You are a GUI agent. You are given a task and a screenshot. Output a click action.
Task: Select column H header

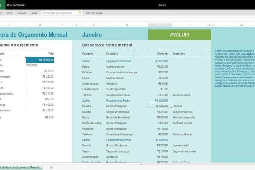pyautogui.click(x=127, y=25)
